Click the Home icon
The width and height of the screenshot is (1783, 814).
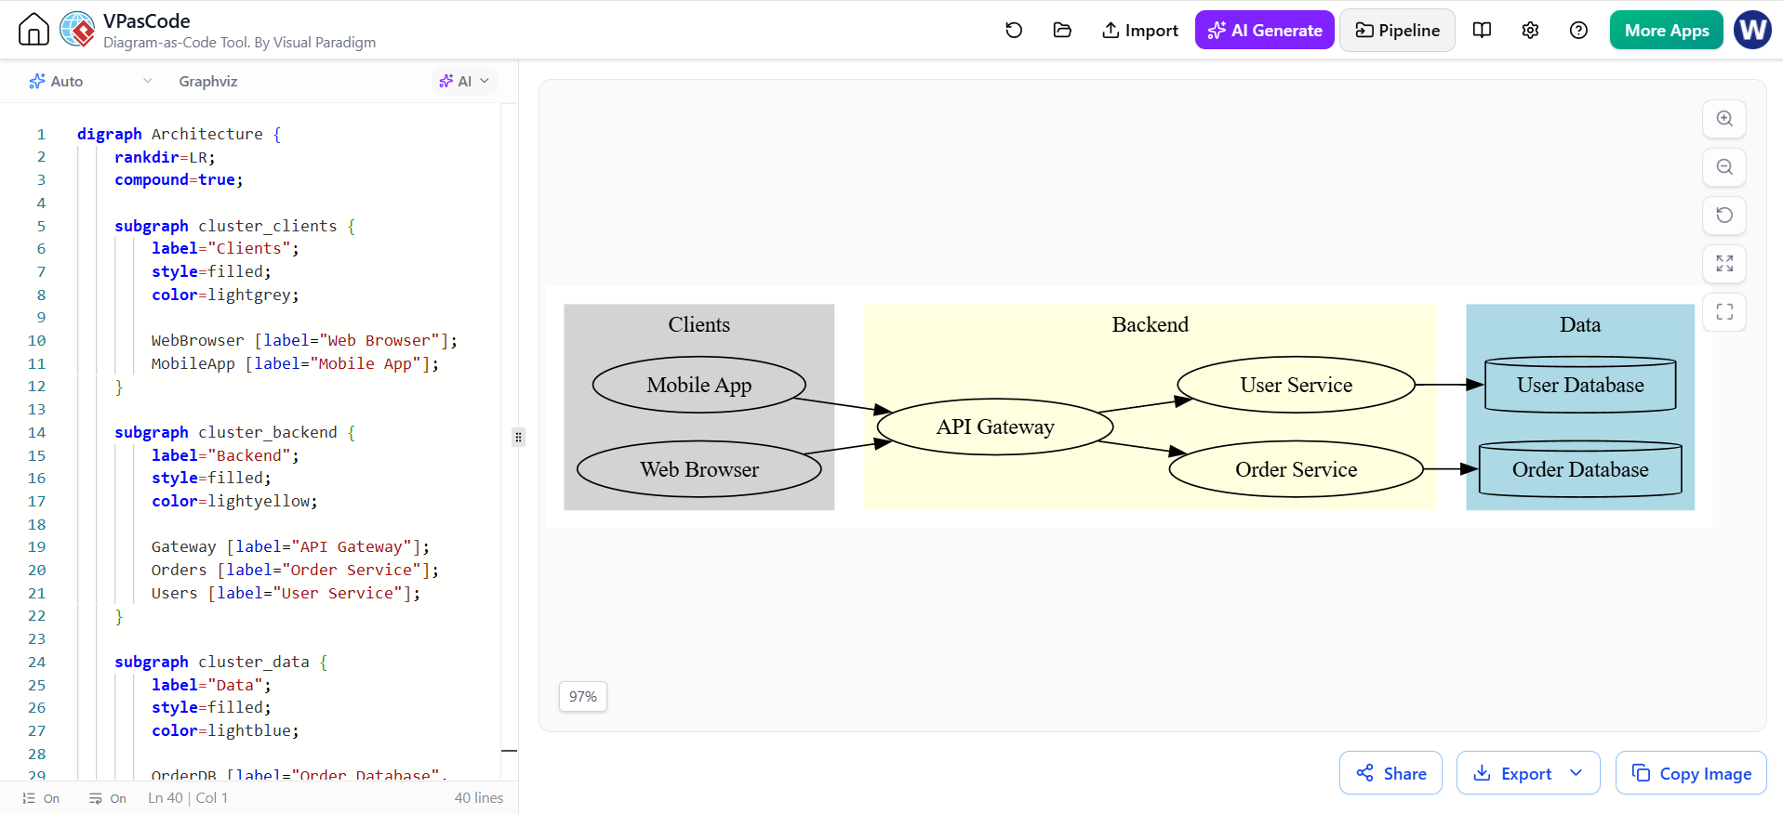coord(33,30)
